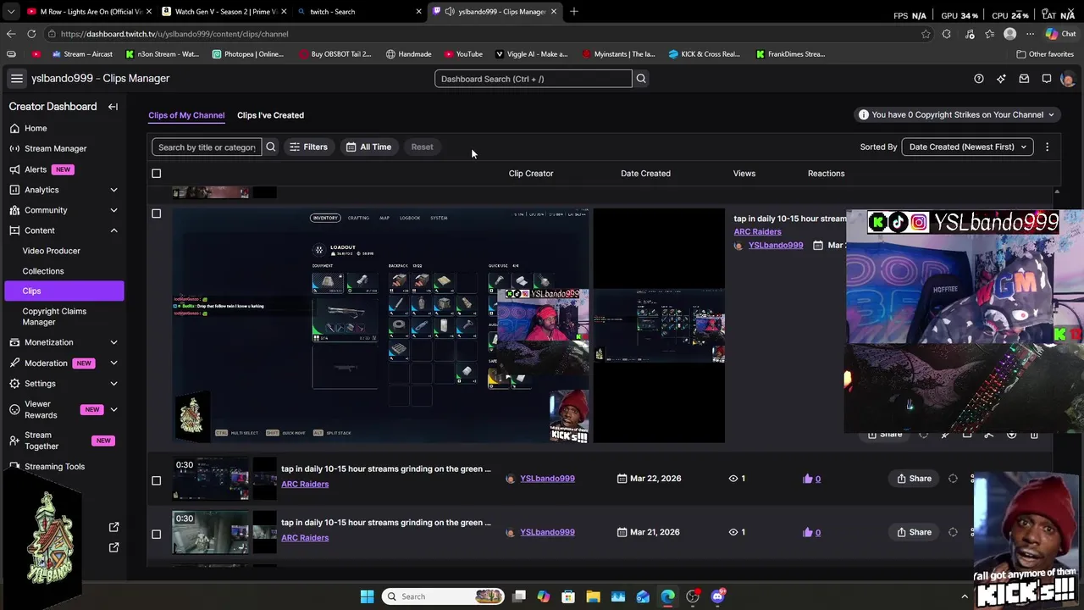Refresh the browser page
The image size is (1084, 610).
click(31, 34)
